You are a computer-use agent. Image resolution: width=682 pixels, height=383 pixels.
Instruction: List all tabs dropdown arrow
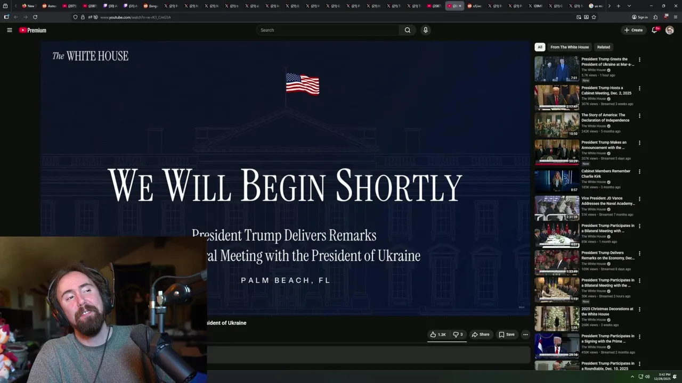pos(629,6)
